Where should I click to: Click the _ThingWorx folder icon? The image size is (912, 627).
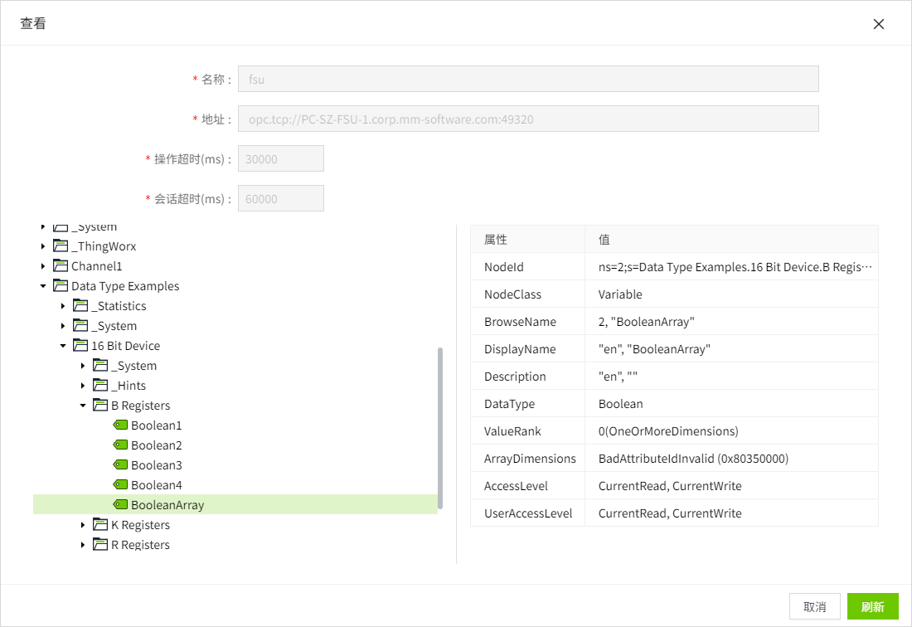point(61,246)
